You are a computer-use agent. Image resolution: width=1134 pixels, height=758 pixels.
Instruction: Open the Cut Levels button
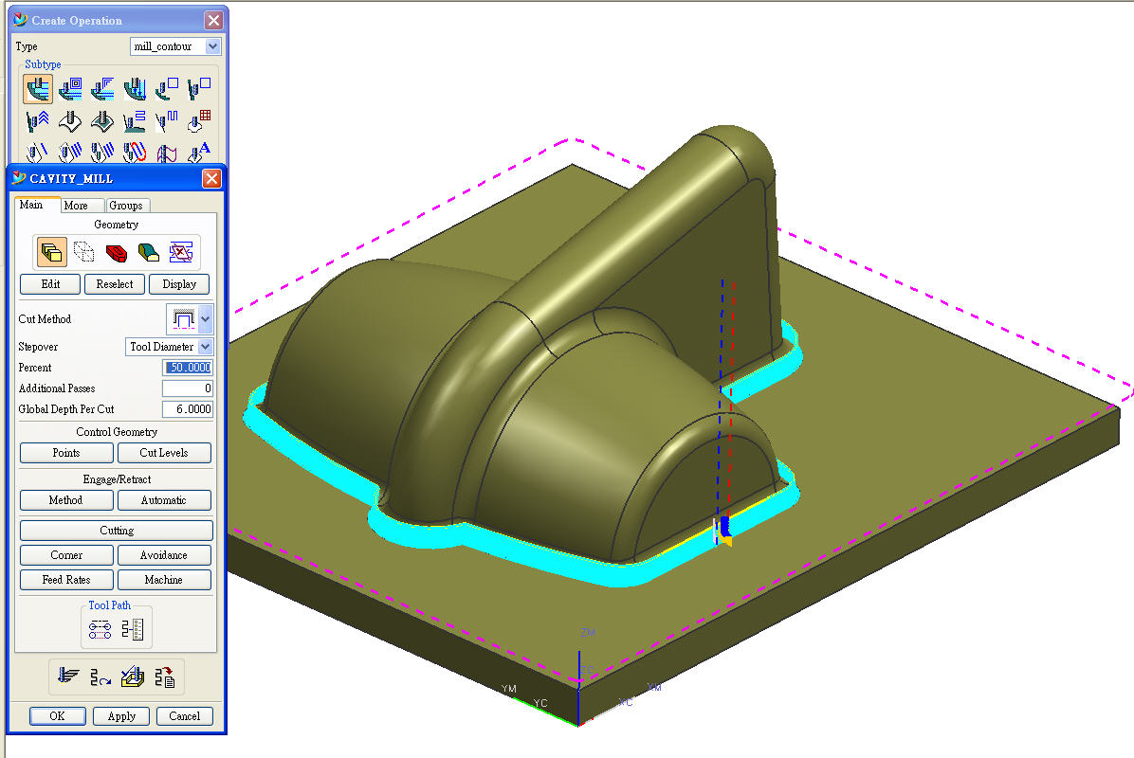[164, 453]
